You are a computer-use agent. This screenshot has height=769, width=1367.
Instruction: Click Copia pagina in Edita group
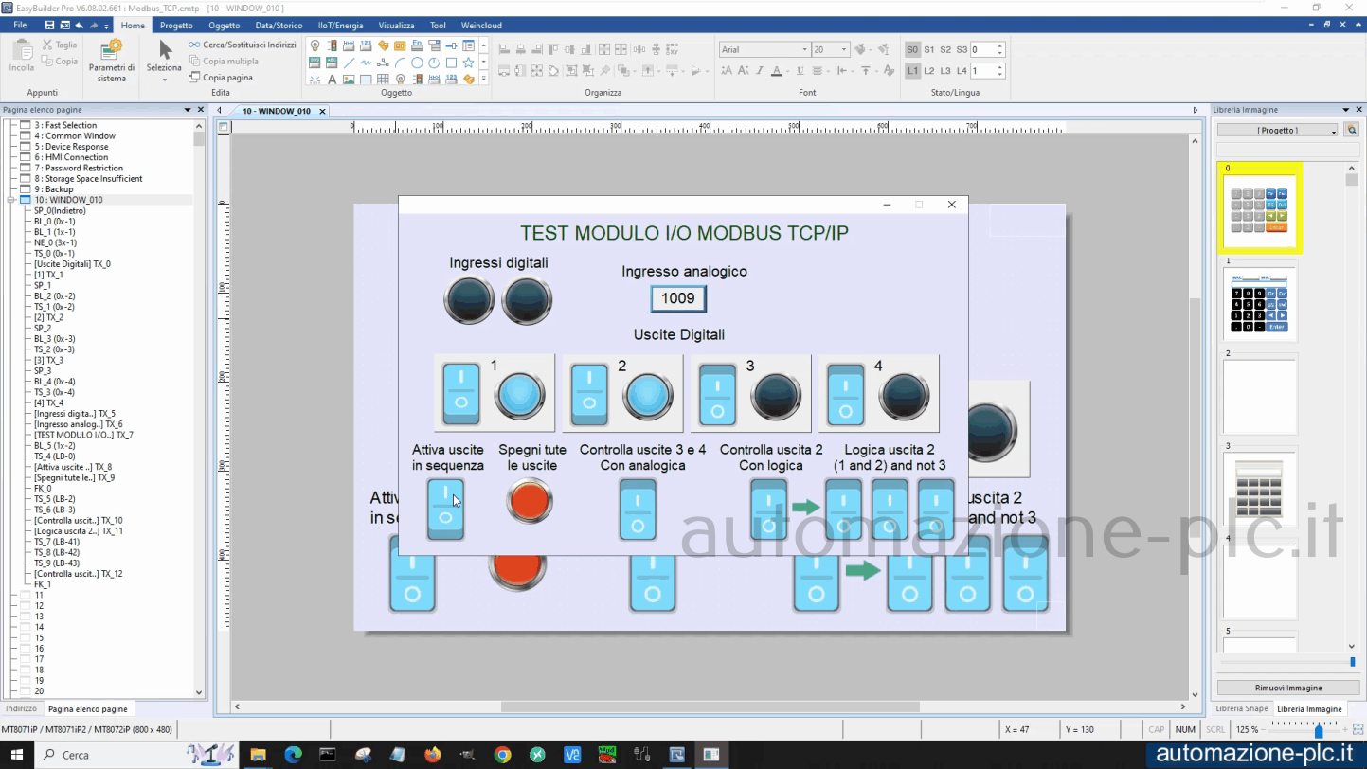tap(221, 78)
